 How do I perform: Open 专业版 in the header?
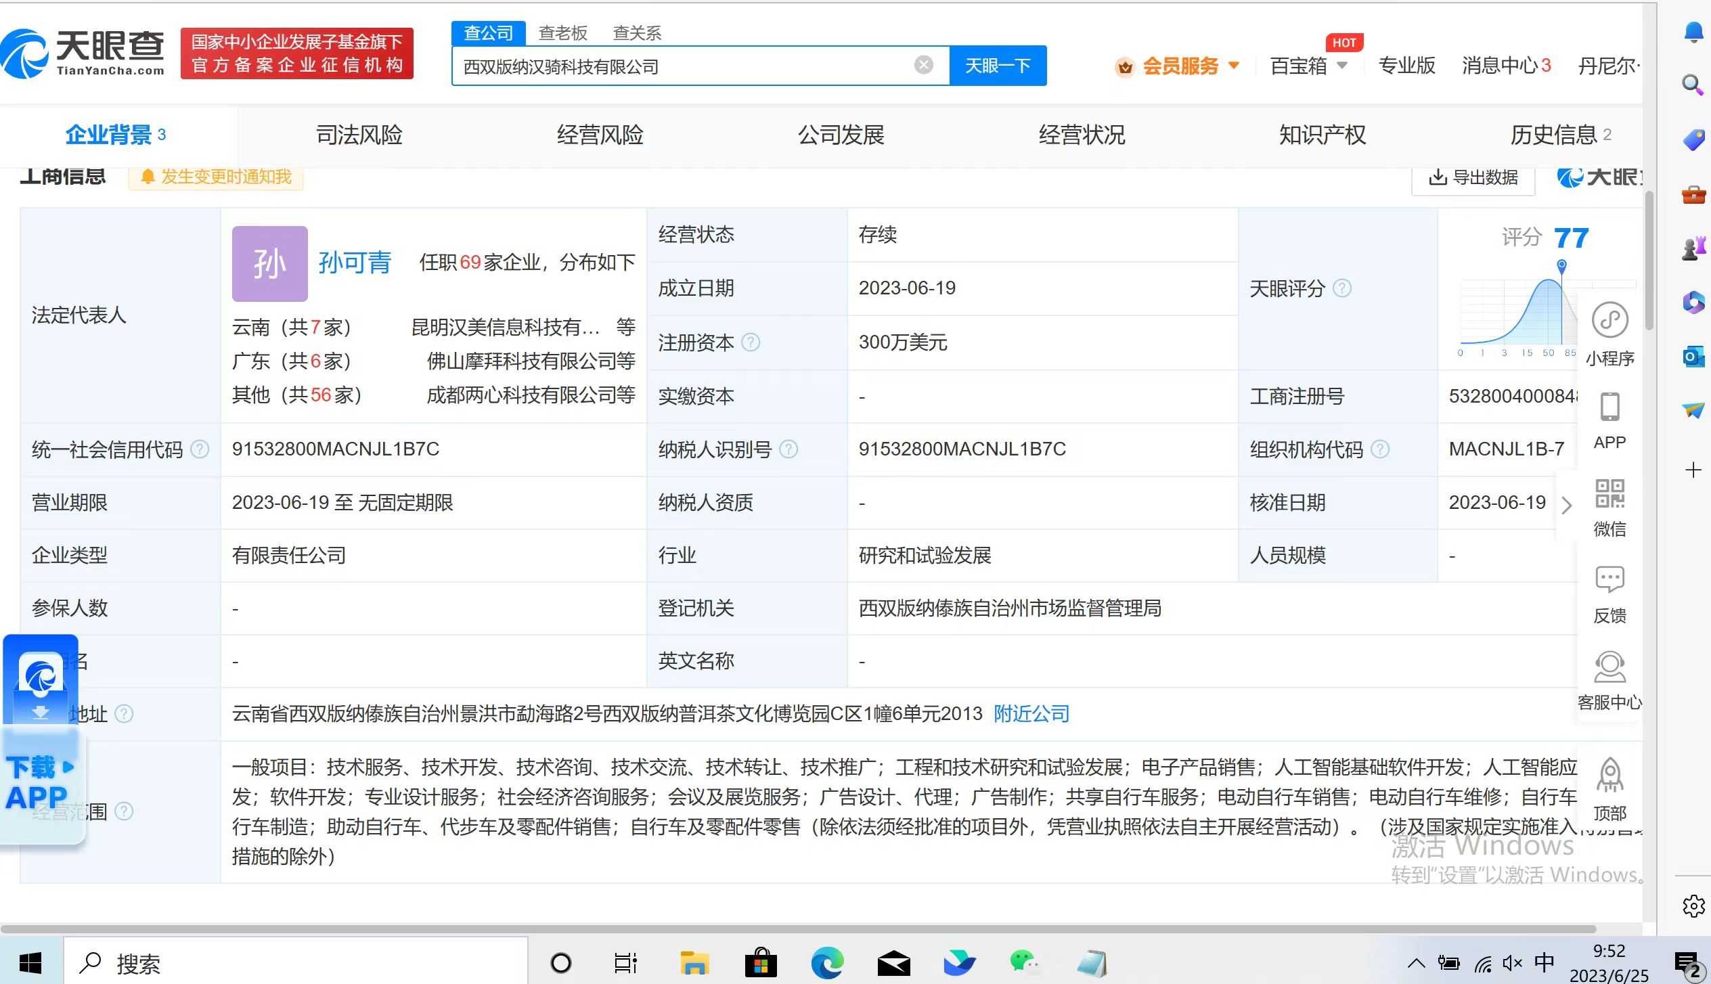pyautogui.click(x=1407, y=66)
